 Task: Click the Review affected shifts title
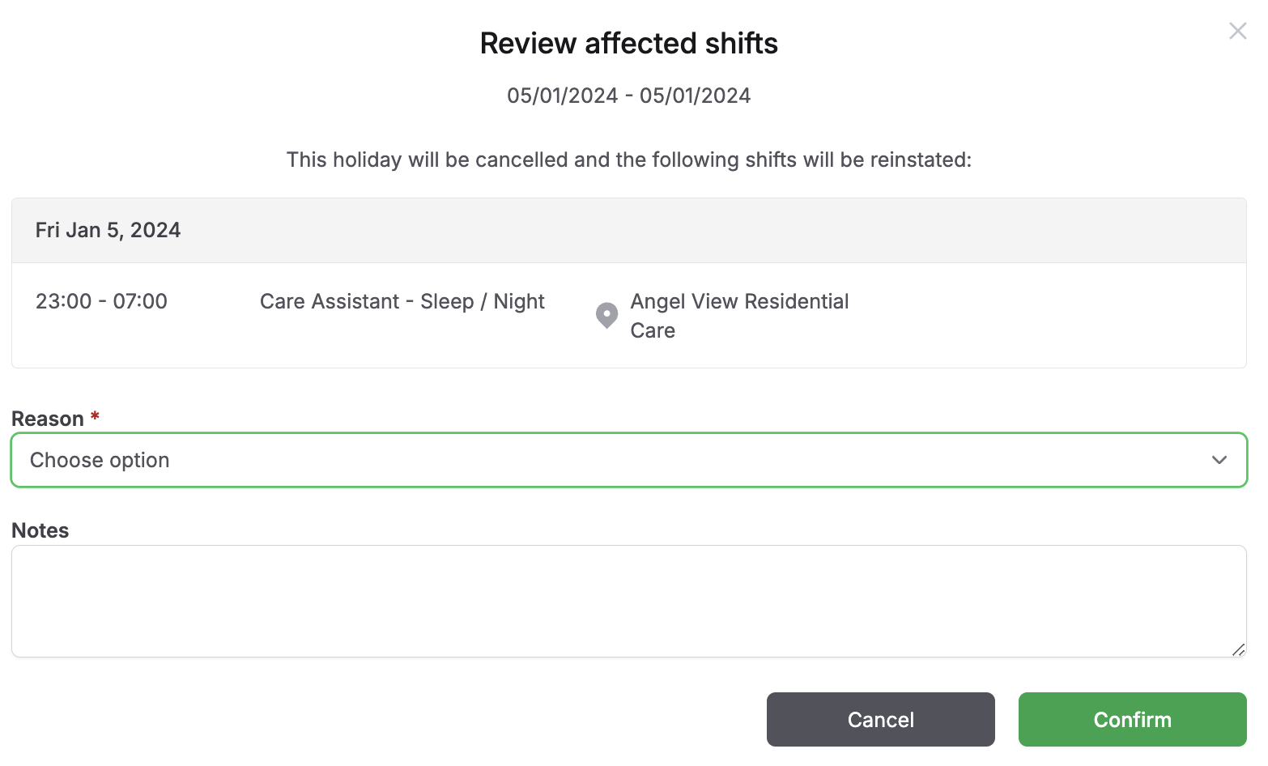pyautogui.click(x=629, y=43)
